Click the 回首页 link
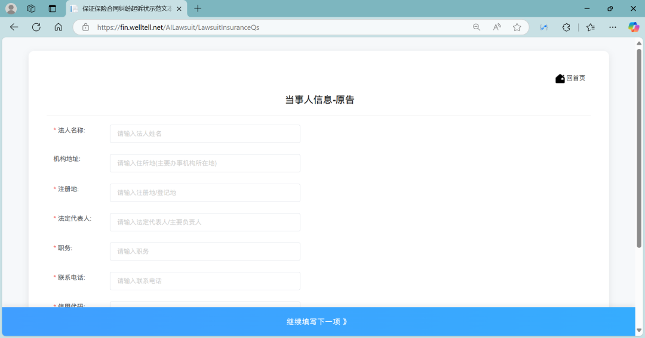The width and height of the screenshot is (645, 338). 576,78
